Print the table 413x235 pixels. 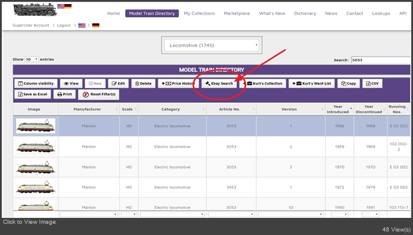(64, 94)
